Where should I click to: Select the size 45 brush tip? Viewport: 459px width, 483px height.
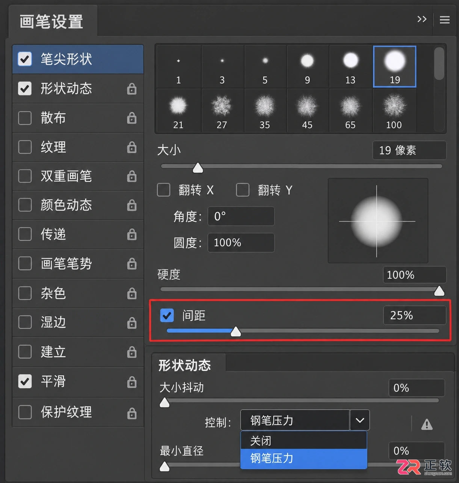click(308, 111)
